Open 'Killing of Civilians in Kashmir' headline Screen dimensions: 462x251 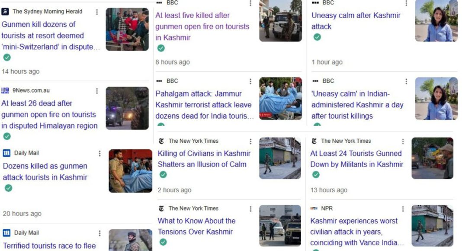point(204,159)
